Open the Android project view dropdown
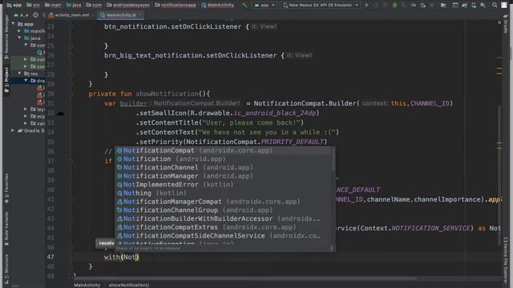 (x=22, y=15)
